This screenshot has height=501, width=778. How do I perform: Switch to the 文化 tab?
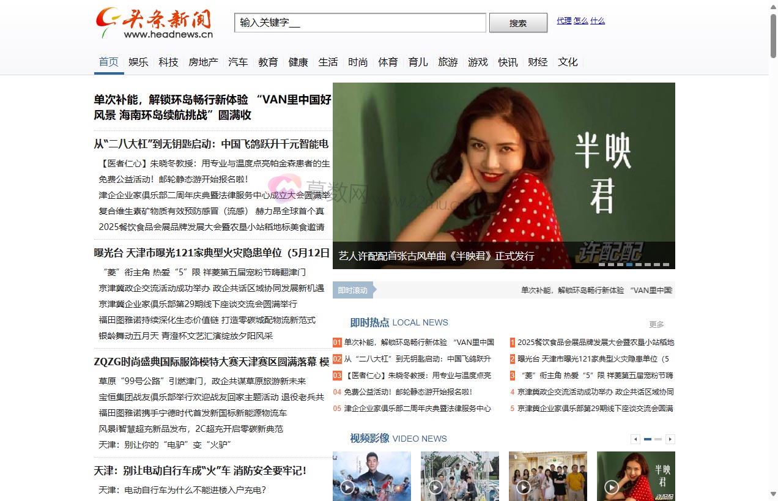coord(568,62)
